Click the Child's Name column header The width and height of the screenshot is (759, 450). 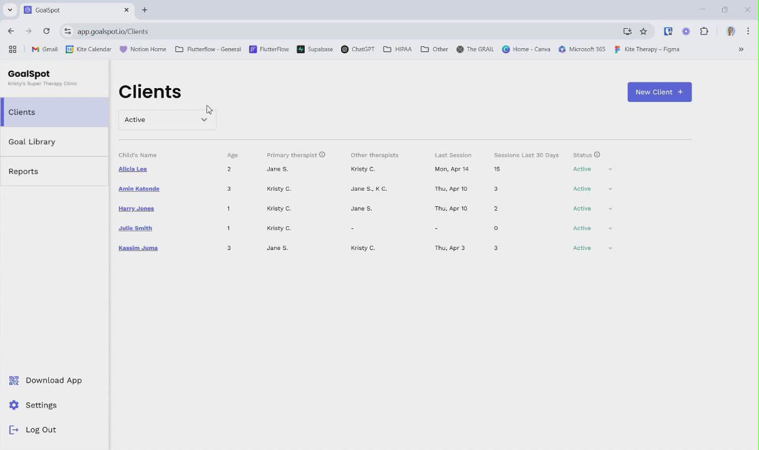click(x=138, y=155)
